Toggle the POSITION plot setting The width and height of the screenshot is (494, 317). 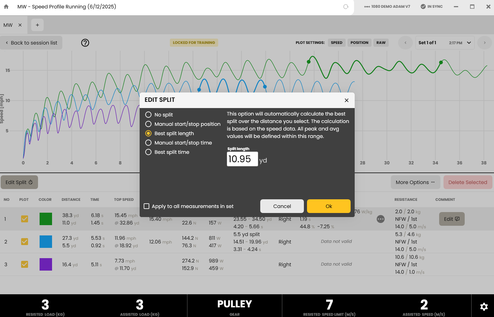pyautogui.click(x=359, y=43)
